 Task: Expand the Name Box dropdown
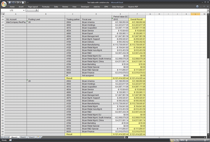pos(24,10)
